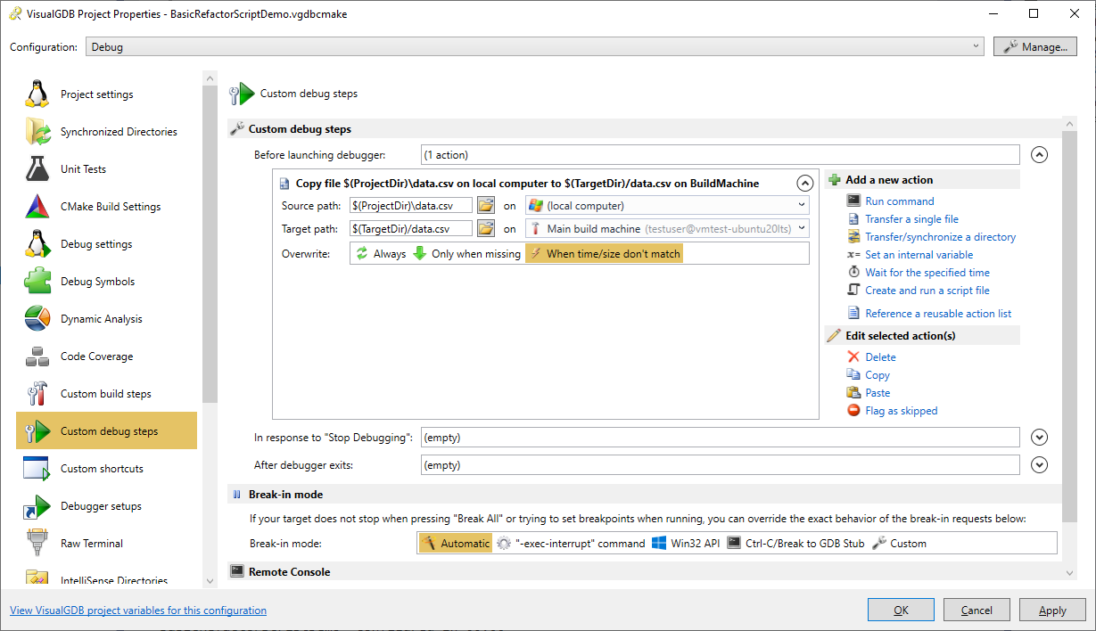The width and height of the screenshot is (1096, 631).
Task: Choose Automatic break-in mode
Action: [455, 543]
